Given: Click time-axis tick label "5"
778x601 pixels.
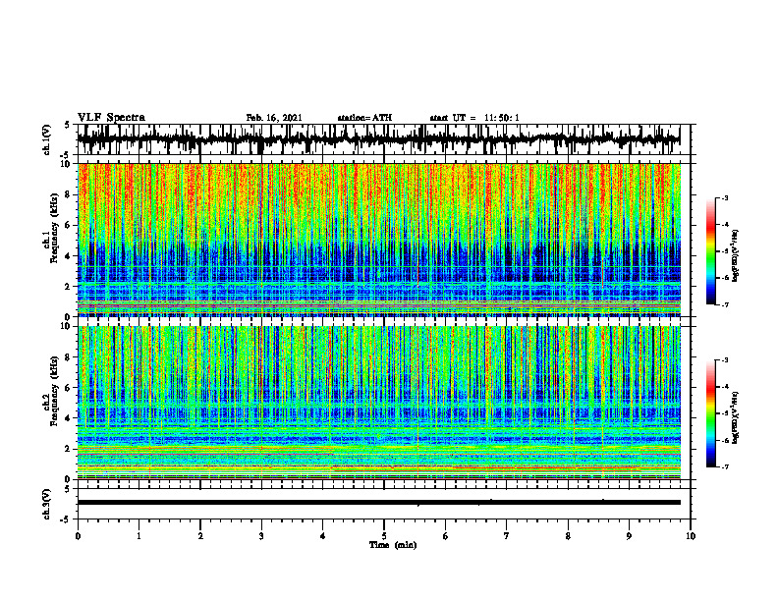Looking at the screenshot, I should coord(384,536).
